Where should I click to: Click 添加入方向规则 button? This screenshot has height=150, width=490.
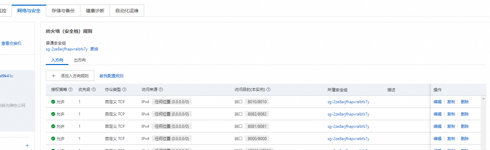(70, 76)
